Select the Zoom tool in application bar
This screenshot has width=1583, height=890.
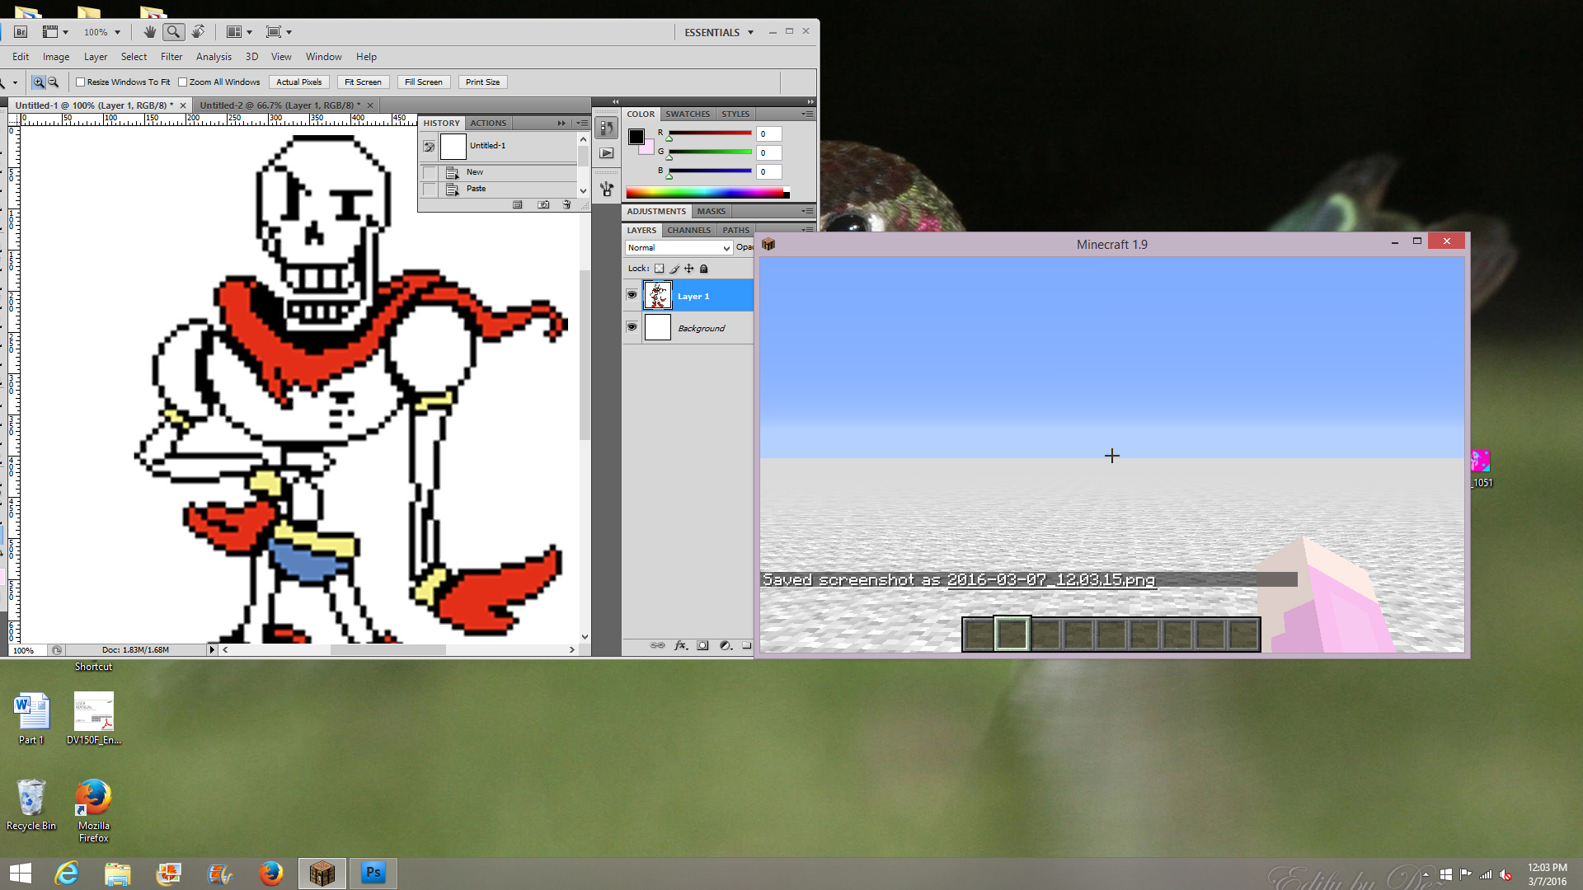[173, 32]
